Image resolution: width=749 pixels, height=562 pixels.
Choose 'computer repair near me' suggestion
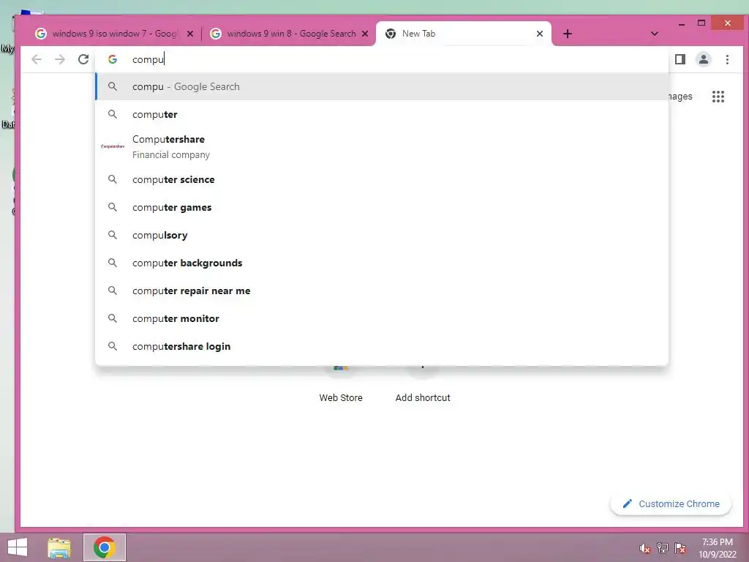[382, 290]
